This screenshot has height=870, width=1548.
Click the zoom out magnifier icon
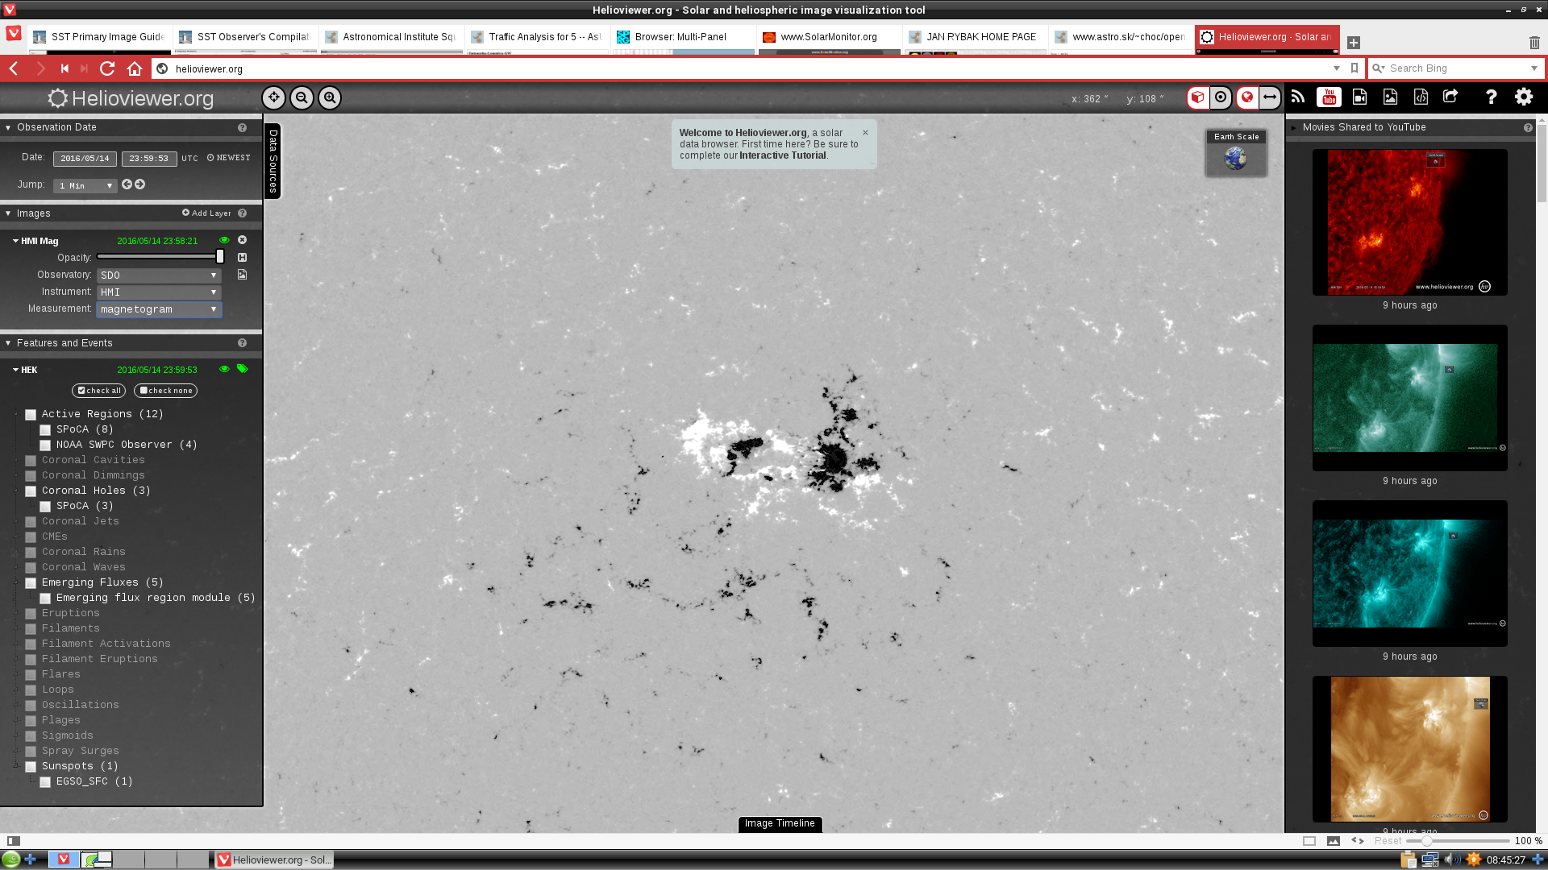(x=302, y=97)
